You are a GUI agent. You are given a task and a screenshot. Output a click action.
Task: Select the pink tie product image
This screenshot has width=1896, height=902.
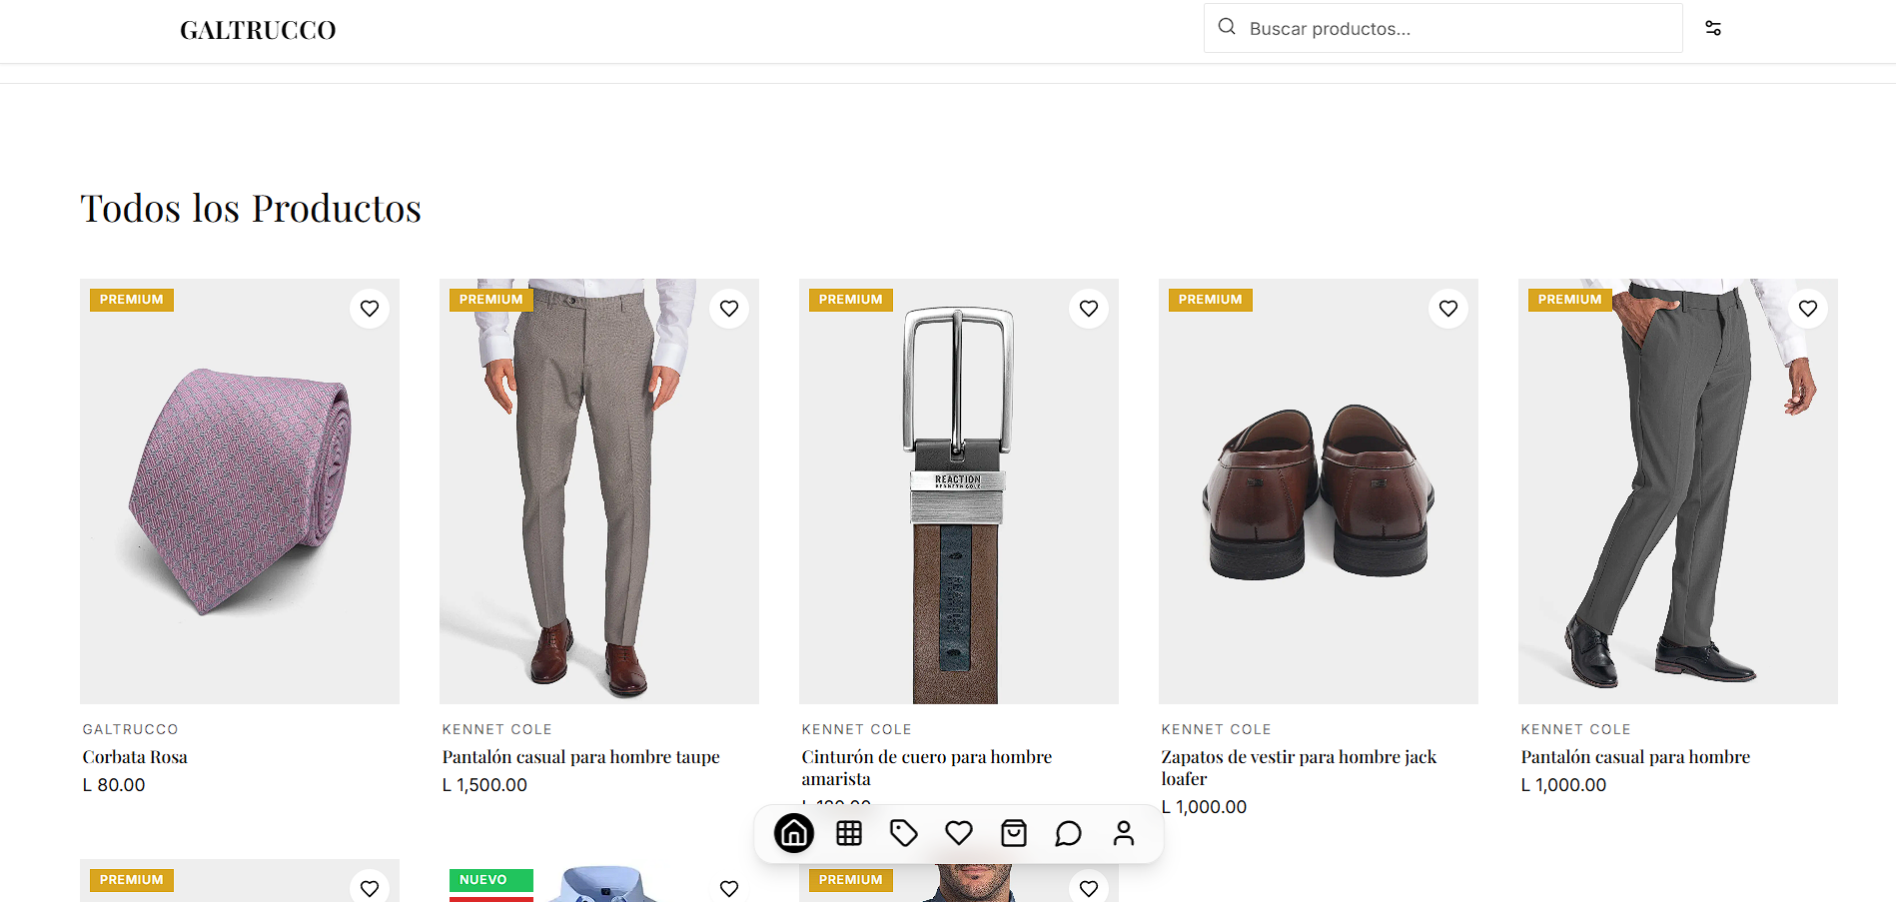[x=240, y=491]
